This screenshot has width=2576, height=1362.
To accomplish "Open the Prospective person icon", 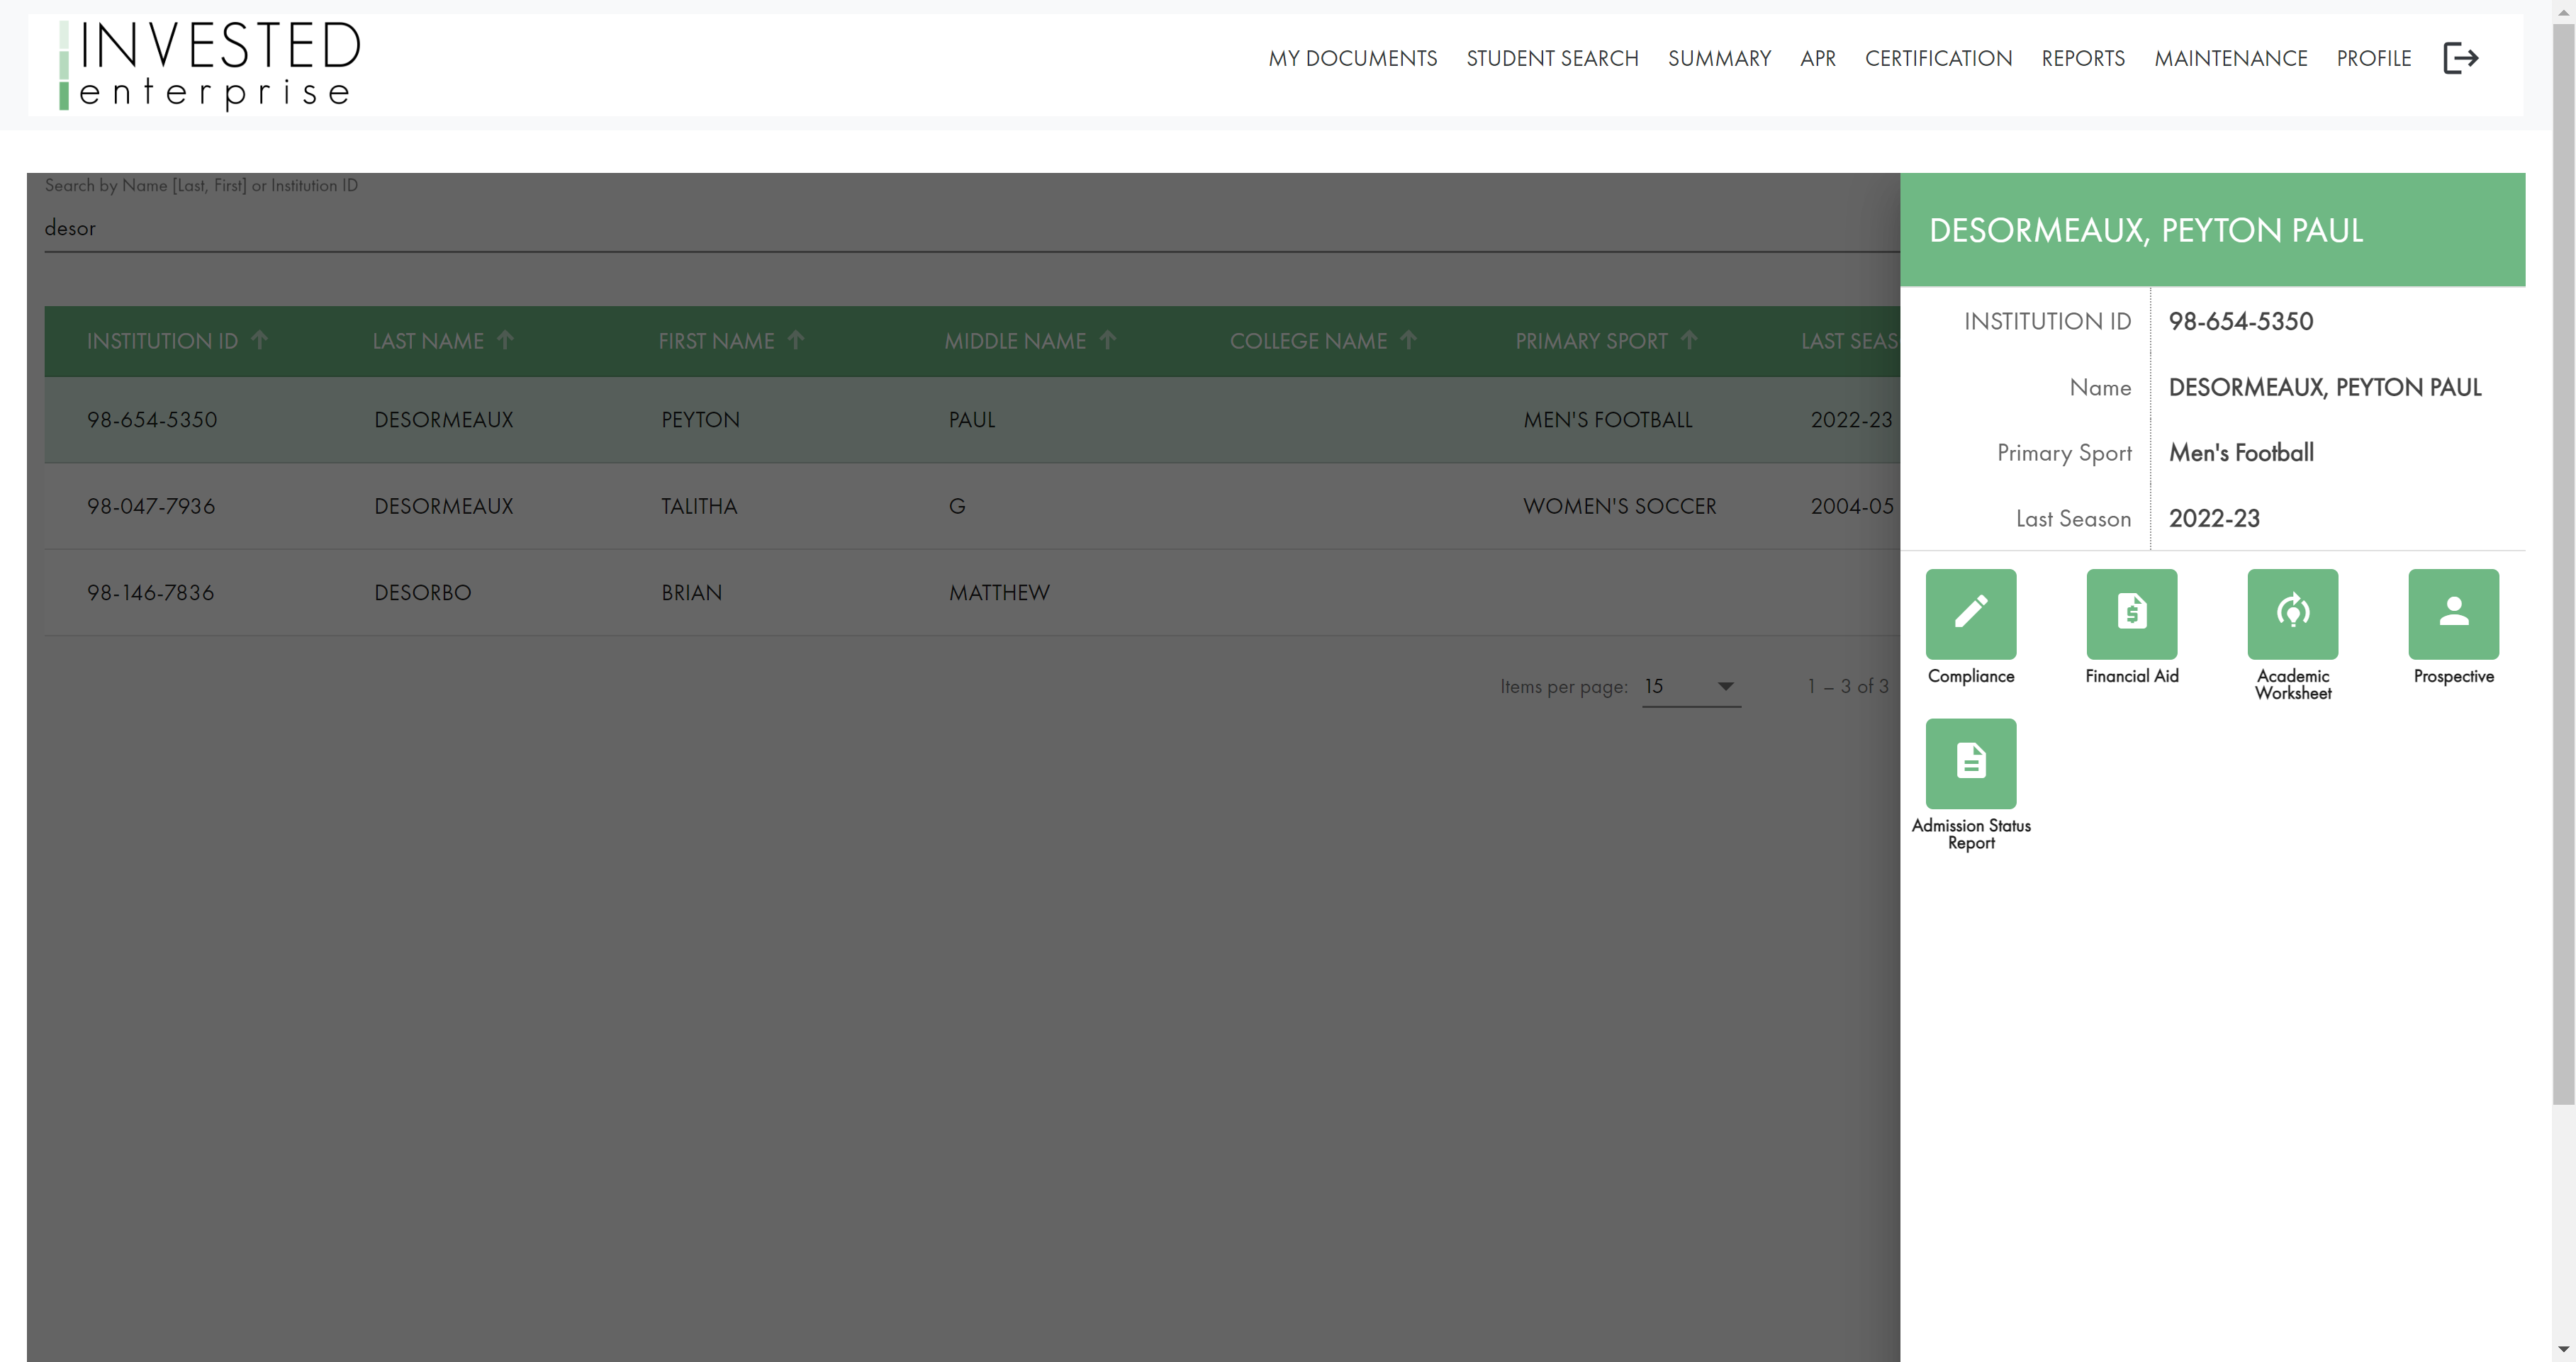I will point(2453,613).
